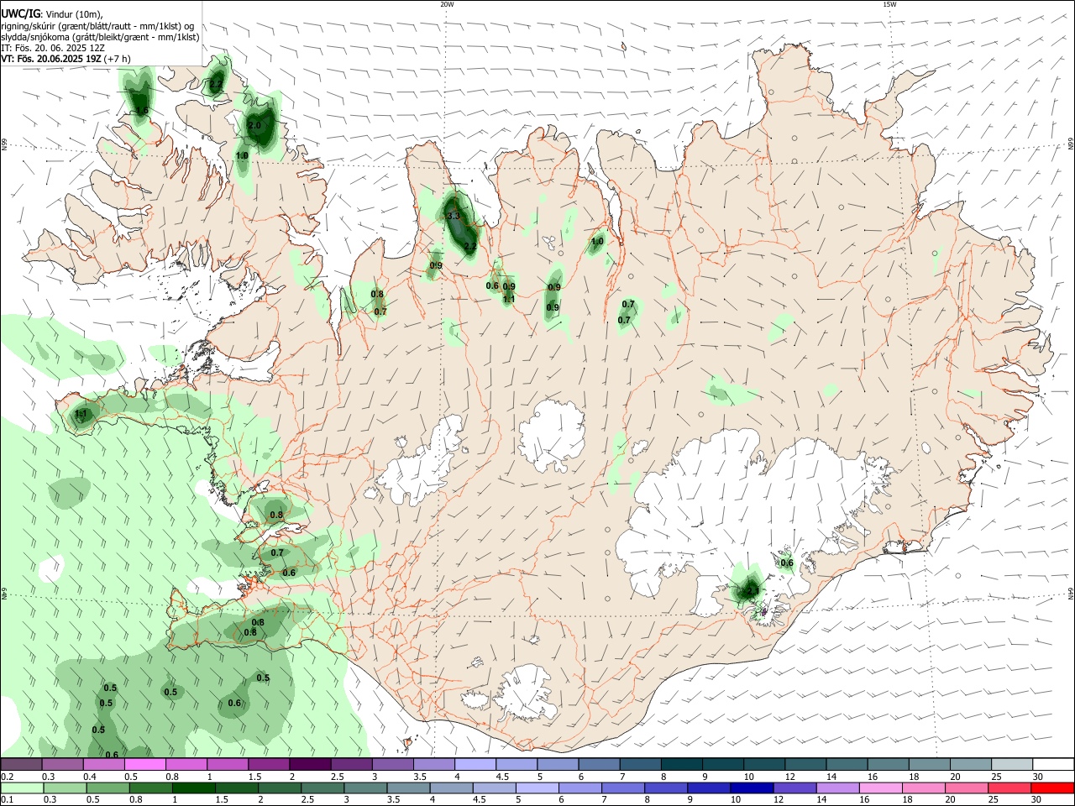Pick the bright magenta snow swatch, 0.5–0.8
Viewport: 1075px width, 806px height.
tap(145, 764)
